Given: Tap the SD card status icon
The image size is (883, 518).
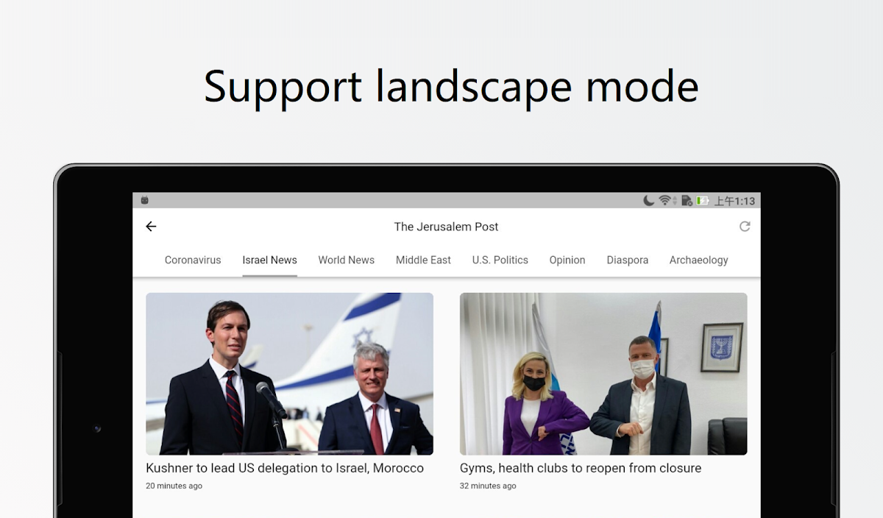Looking at the screenshot, I should pos(687,200).
